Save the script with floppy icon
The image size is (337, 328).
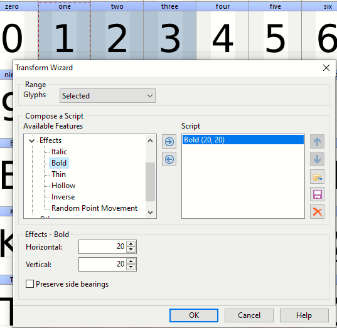(x=317, y=194)
